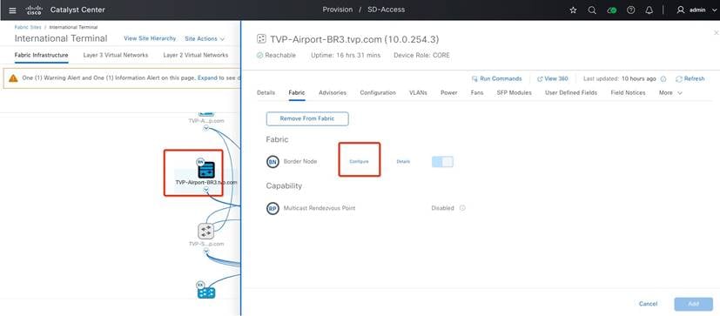Click the Add button

[x=693, y=304]
